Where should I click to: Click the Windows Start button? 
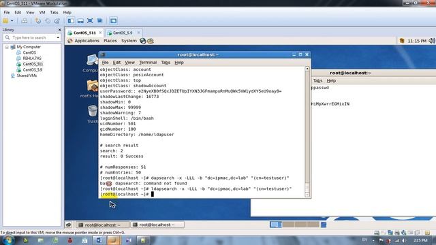click(x=7, y=240)
